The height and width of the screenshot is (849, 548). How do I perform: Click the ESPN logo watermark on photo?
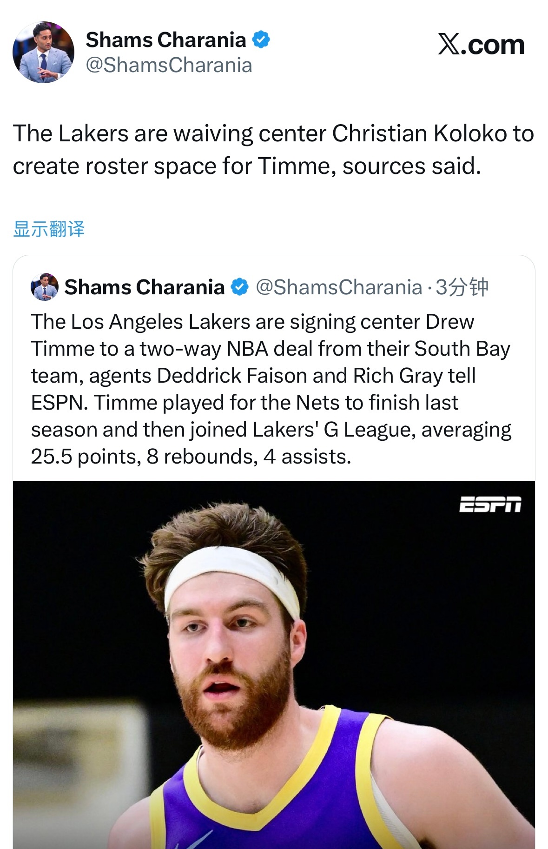pyautogui.click(x=490, y=504)
